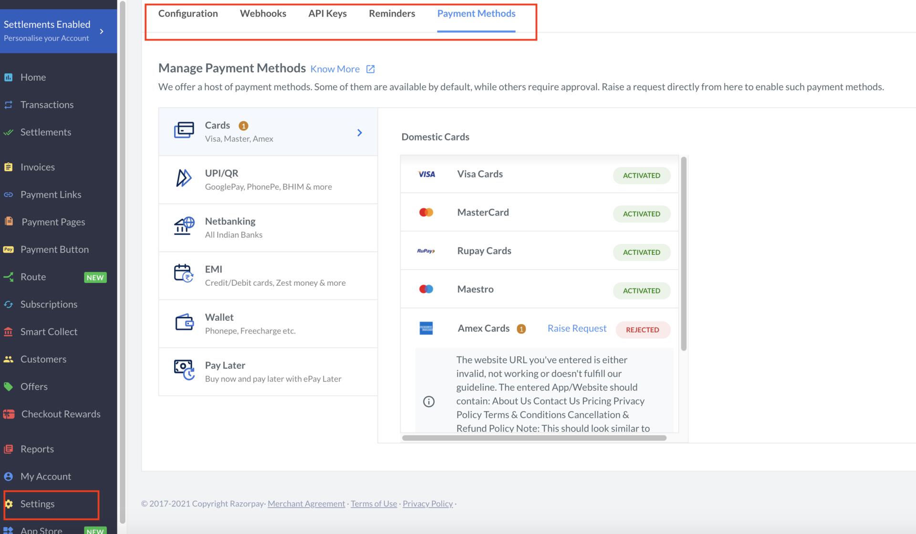Click the Maestro row label
Image resolution: width=916 pixels, height=534 pixels.
coord(475,289)
